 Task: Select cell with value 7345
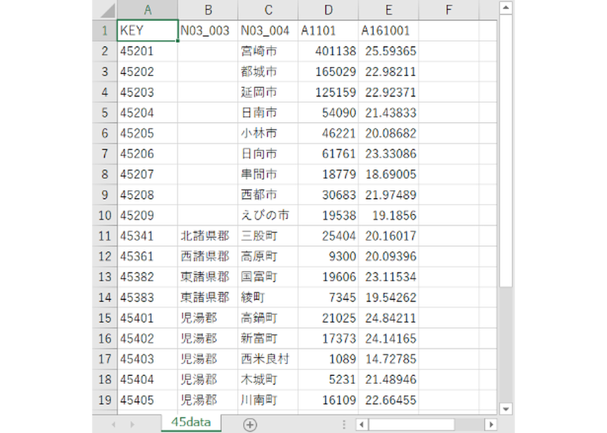(328, 297)
